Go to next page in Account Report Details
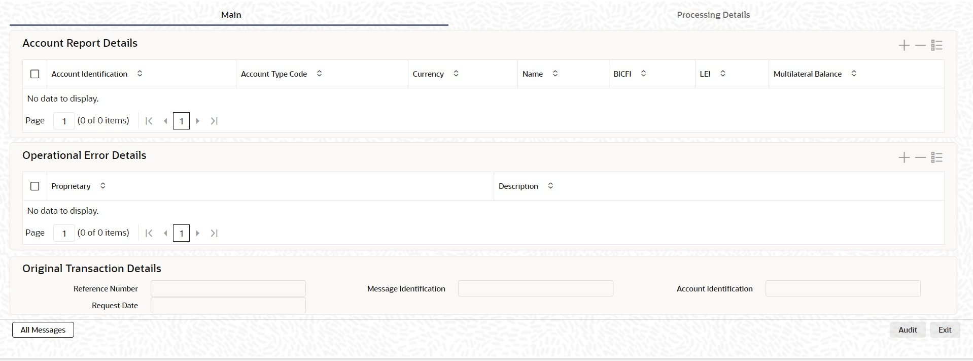Image resolution: width=973 pixels, height=361 pixels. 198,121
